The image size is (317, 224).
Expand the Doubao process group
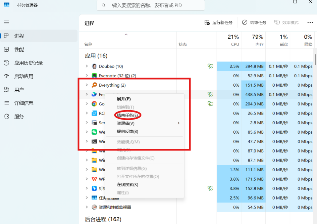(x=87, y=66)
